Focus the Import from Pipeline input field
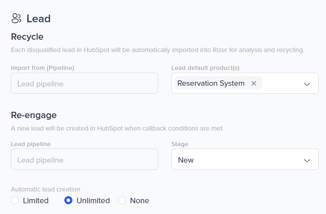The height and width of the screenshot is (214, 326). 84,84
